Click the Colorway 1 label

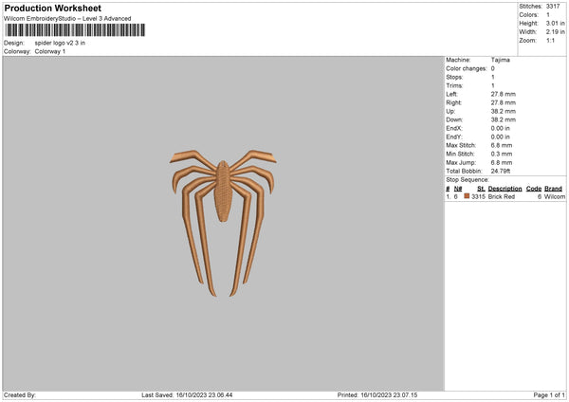(50, 51)
